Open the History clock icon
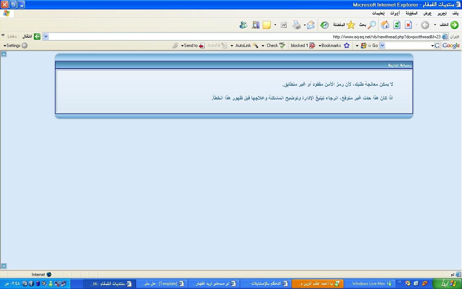 324,25
